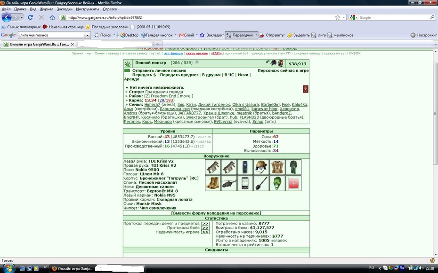The height and width of the screenshot is (273, 438).
Task: Select the Онлайн игра GanjaWars.Ru tab
Action: 39,44
